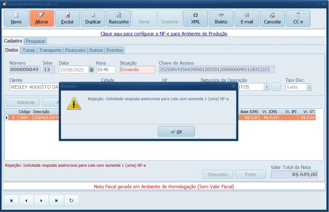
Task: Send the invoice via the E-mail button
Action: 247,18
